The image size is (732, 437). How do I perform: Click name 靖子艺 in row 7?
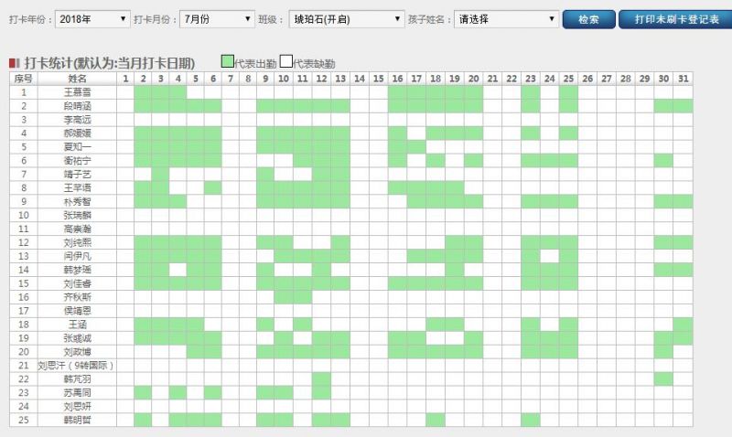[77, 174]
